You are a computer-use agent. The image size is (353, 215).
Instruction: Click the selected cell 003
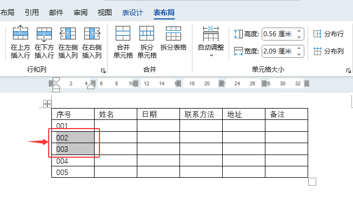(x=73, y=149)
